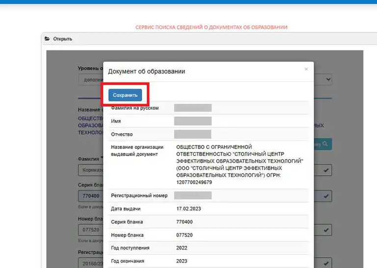The height and width of the screenshot is (268, 377).
Task: Close the Документ об образовании dialog
Action: tap(306, 69)
